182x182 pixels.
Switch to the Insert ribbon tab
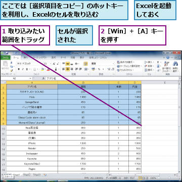pos(26,58)
